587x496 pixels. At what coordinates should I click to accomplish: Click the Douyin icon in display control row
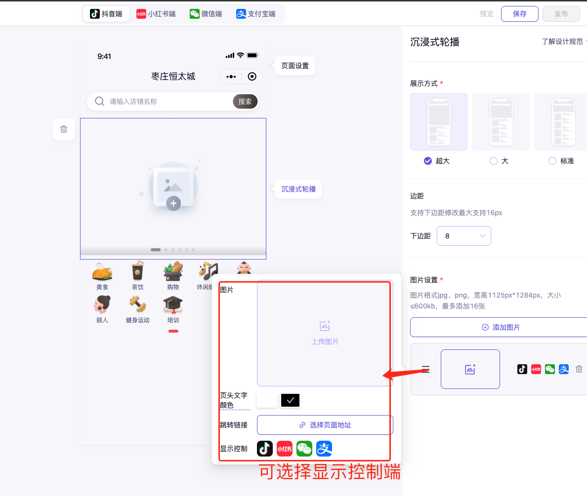(x=265, y=449)
